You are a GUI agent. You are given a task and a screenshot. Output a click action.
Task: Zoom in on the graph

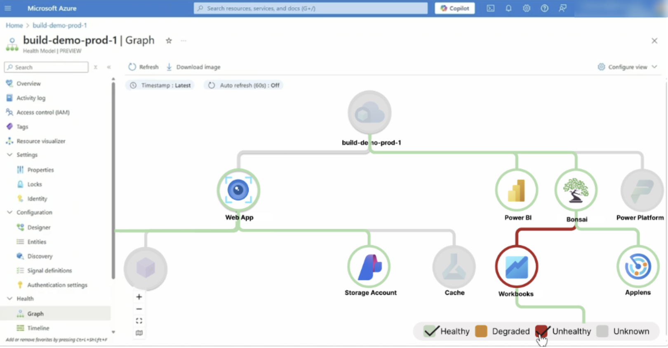[139, 297]
